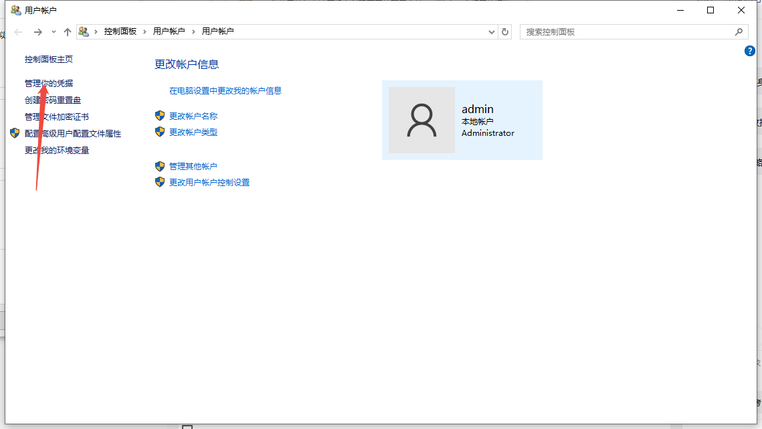Click the search control panel field
This screenshot has height=429, width=762.
click(634, 32)
